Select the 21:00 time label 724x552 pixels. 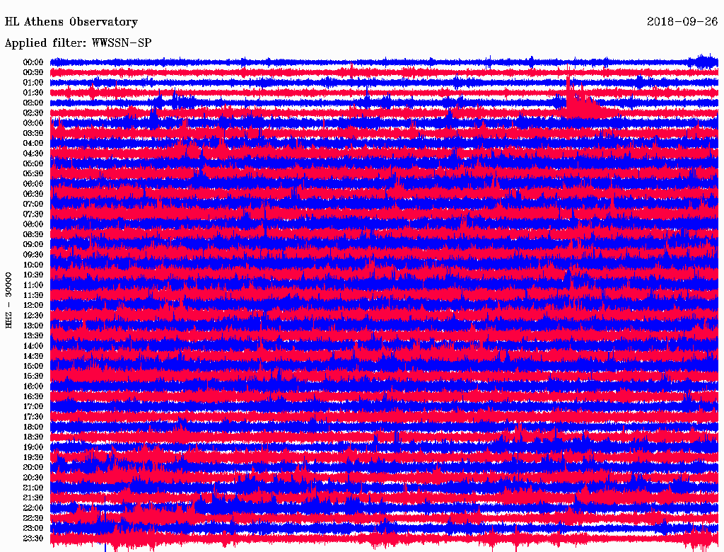point(33,488)
